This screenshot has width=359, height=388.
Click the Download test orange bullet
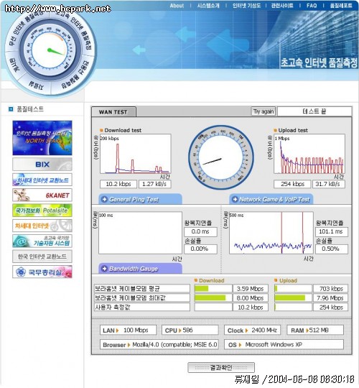coord(101,130)
